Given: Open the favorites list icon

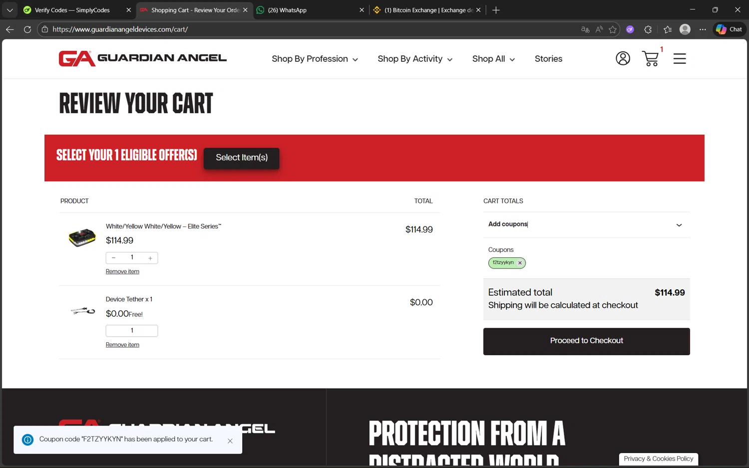Looking at the screenshot, I should [x=668, y=29].
